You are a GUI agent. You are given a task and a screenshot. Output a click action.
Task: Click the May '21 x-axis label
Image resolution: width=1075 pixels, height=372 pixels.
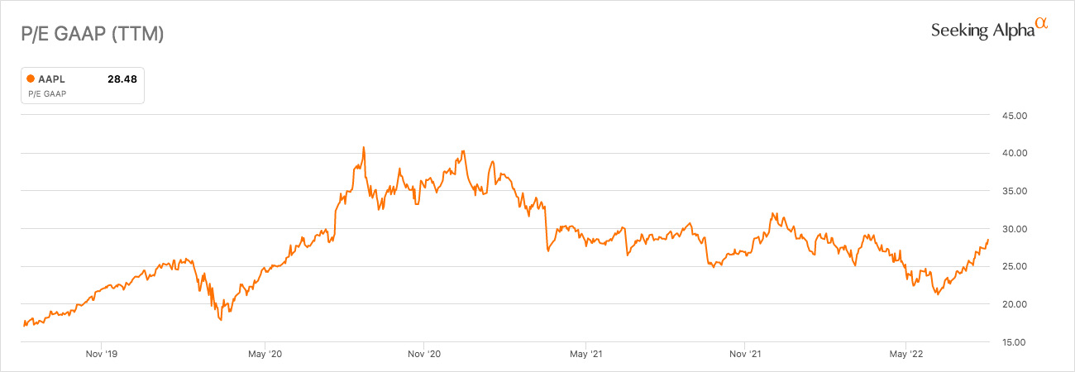[x=585, y=355]
